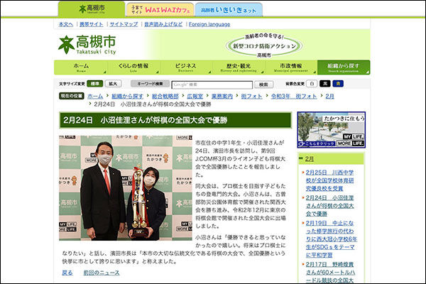Choose black 黒 background color
Image resolution: width=426 pixels, height=284 pixels.
point(325,84)
